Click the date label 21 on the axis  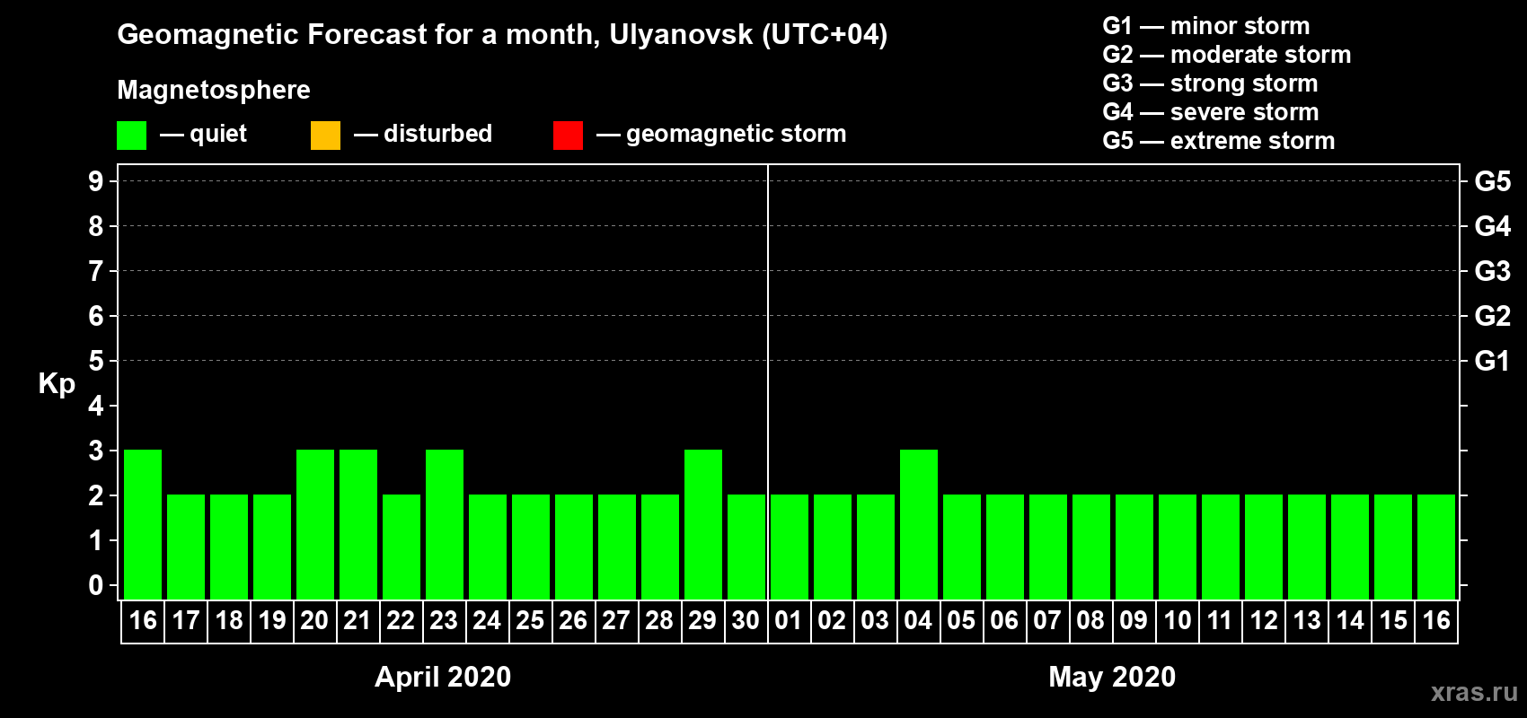click(357, 620)
